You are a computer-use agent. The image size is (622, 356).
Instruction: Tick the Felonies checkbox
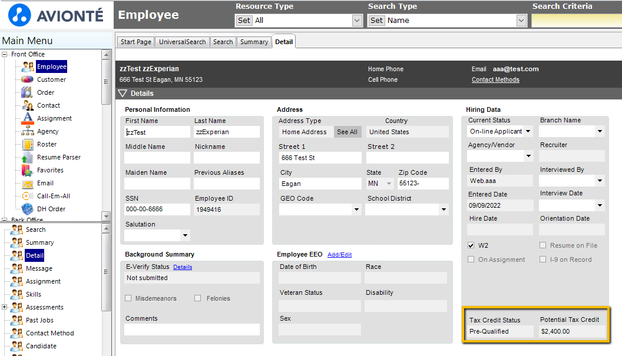(x=197, y=298)
